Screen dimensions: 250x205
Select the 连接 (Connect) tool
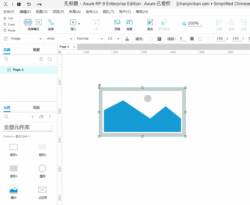51,23
